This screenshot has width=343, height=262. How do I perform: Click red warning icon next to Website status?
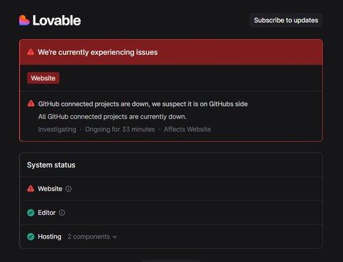[x=31, y=189]
